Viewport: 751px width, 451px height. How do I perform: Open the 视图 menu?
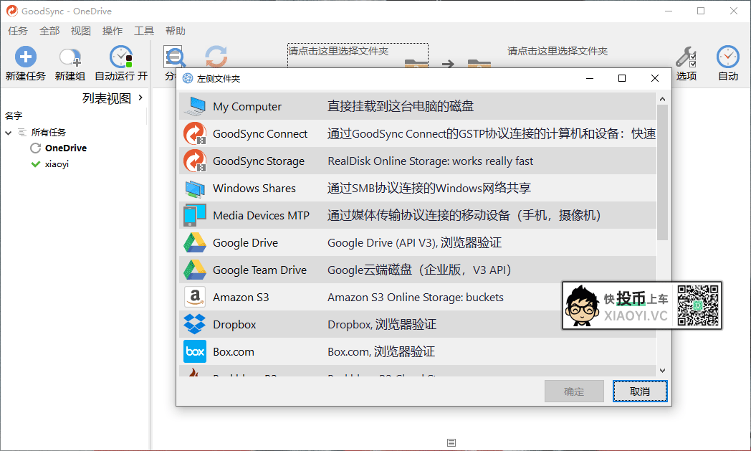click(80, 31)
